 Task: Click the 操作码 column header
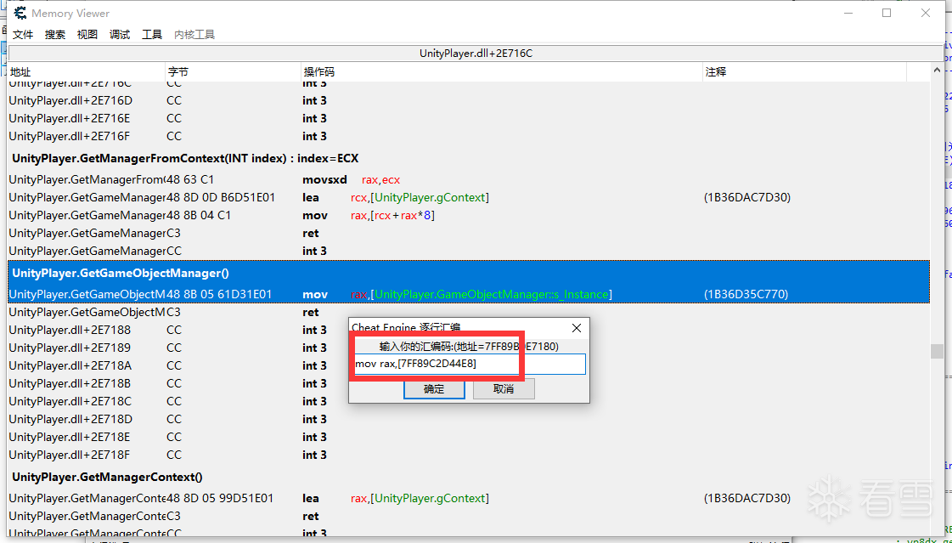[x=502, y=71]
